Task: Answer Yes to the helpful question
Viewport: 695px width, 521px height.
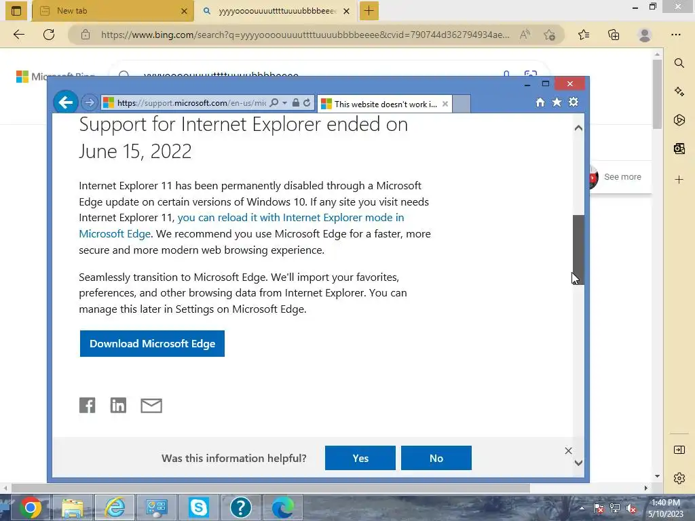Action: pos(360,458)
